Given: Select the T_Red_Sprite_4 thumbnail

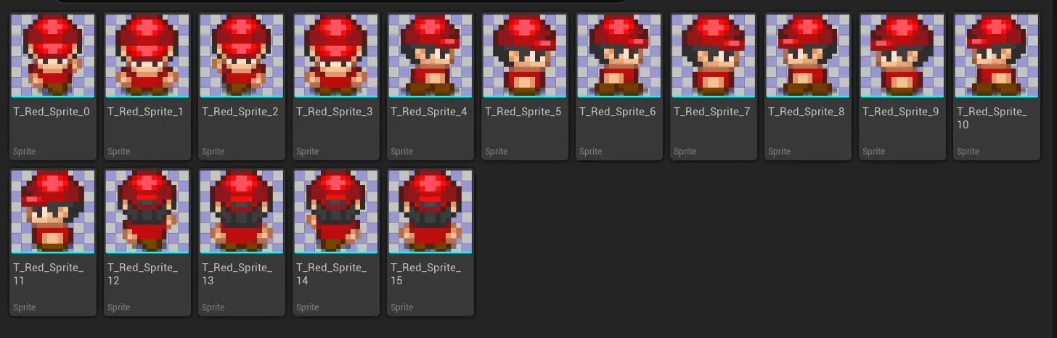Looking at the screenshot, I should [430, 55].
